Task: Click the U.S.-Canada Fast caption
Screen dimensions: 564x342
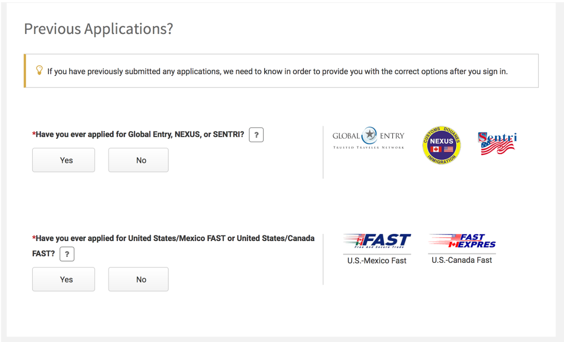Action: tap(462, 260)
